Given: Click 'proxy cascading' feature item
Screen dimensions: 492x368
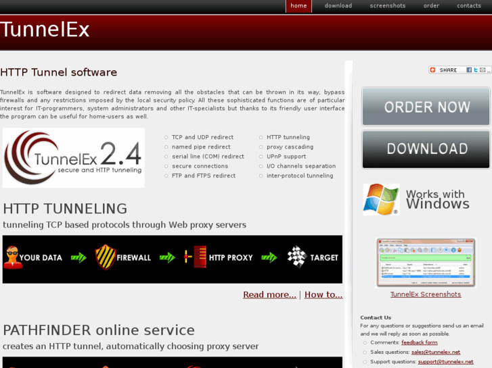Looking at the screenshot, I should click(x=290, y=147).
